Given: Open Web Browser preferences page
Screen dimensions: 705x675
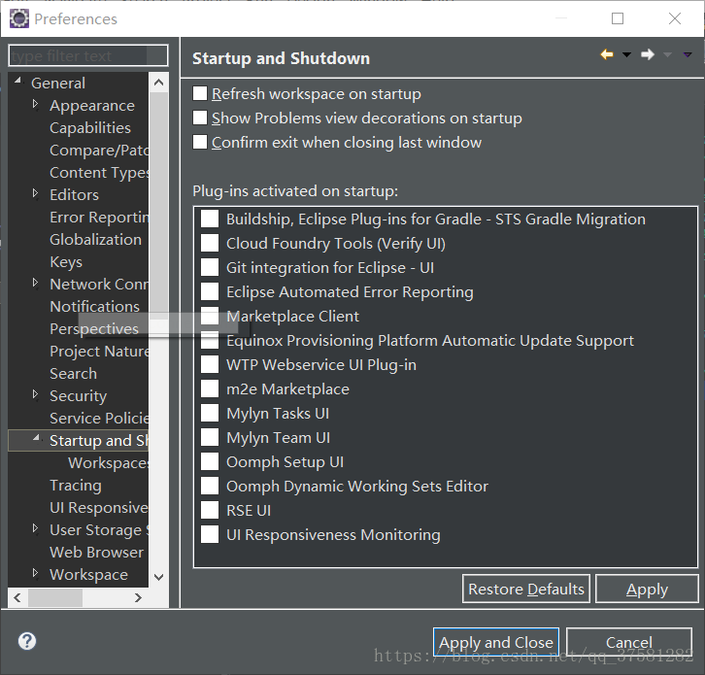Looking at the screenshot, I should point(97,553).
